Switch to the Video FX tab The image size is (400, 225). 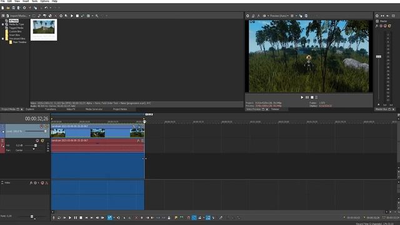(71, 109)
